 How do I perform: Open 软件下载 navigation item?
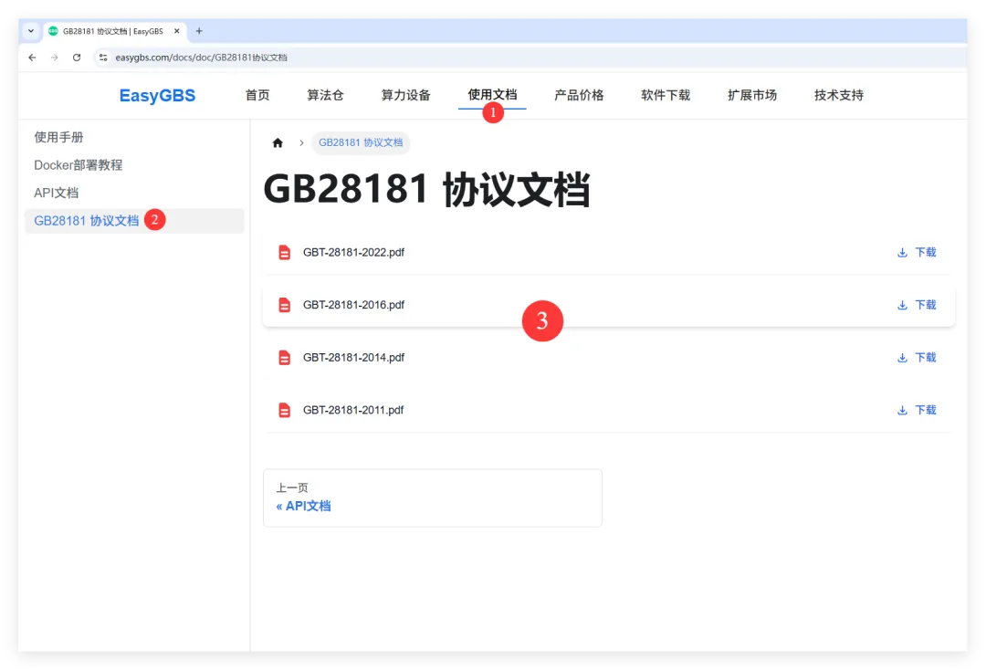tap(666, 95)
